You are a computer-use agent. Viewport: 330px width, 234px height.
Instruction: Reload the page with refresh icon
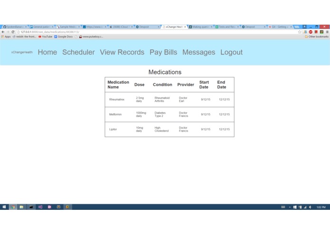13,32
